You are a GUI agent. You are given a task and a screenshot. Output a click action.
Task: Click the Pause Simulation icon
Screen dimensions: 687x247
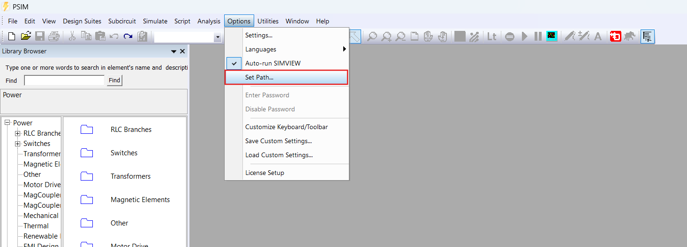[538, 36]
